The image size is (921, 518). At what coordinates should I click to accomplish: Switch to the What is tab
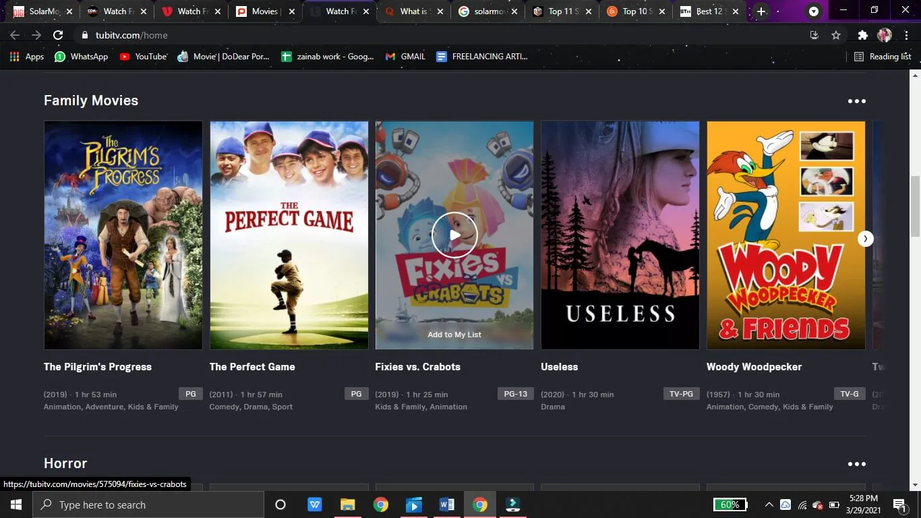[x=413, y=11]
